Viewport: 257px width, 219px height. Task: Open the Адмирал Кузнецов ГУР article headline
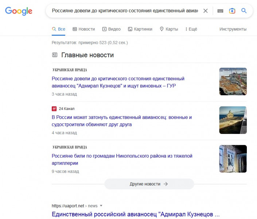click(118, 82)
